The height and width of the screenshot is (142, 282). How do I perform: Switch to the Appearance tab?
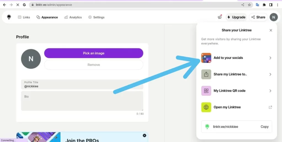tap(47, 17)
